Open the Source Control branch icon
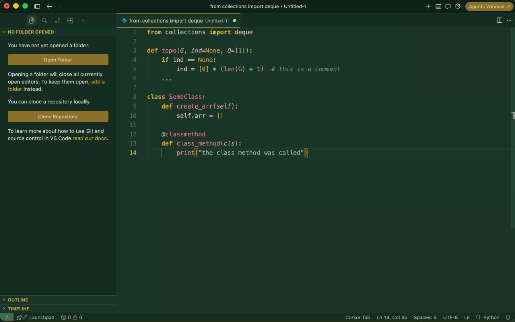Screen dimensions: 515x322 coord(57,20)
